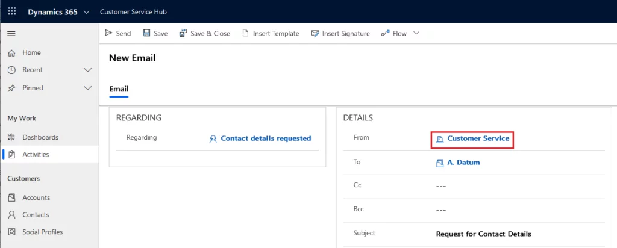Viewport: 617px width, 248px height.
Task: Click the account icon beside A. Datum
Action: pos(440,163)
